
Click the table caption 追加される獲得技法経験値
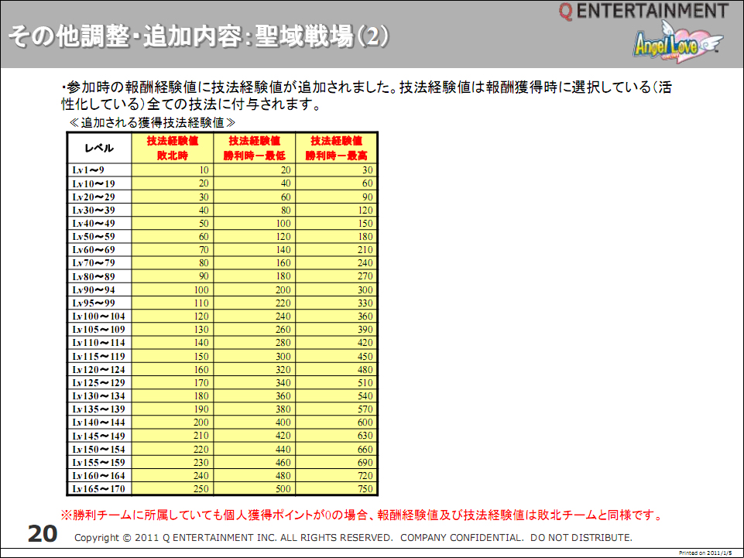click(152, 122)
